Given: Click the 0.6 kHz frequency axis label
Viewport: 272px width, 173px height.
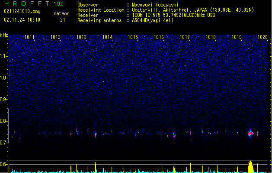Looking at the screenshot, I should click(x=4, y=164).
